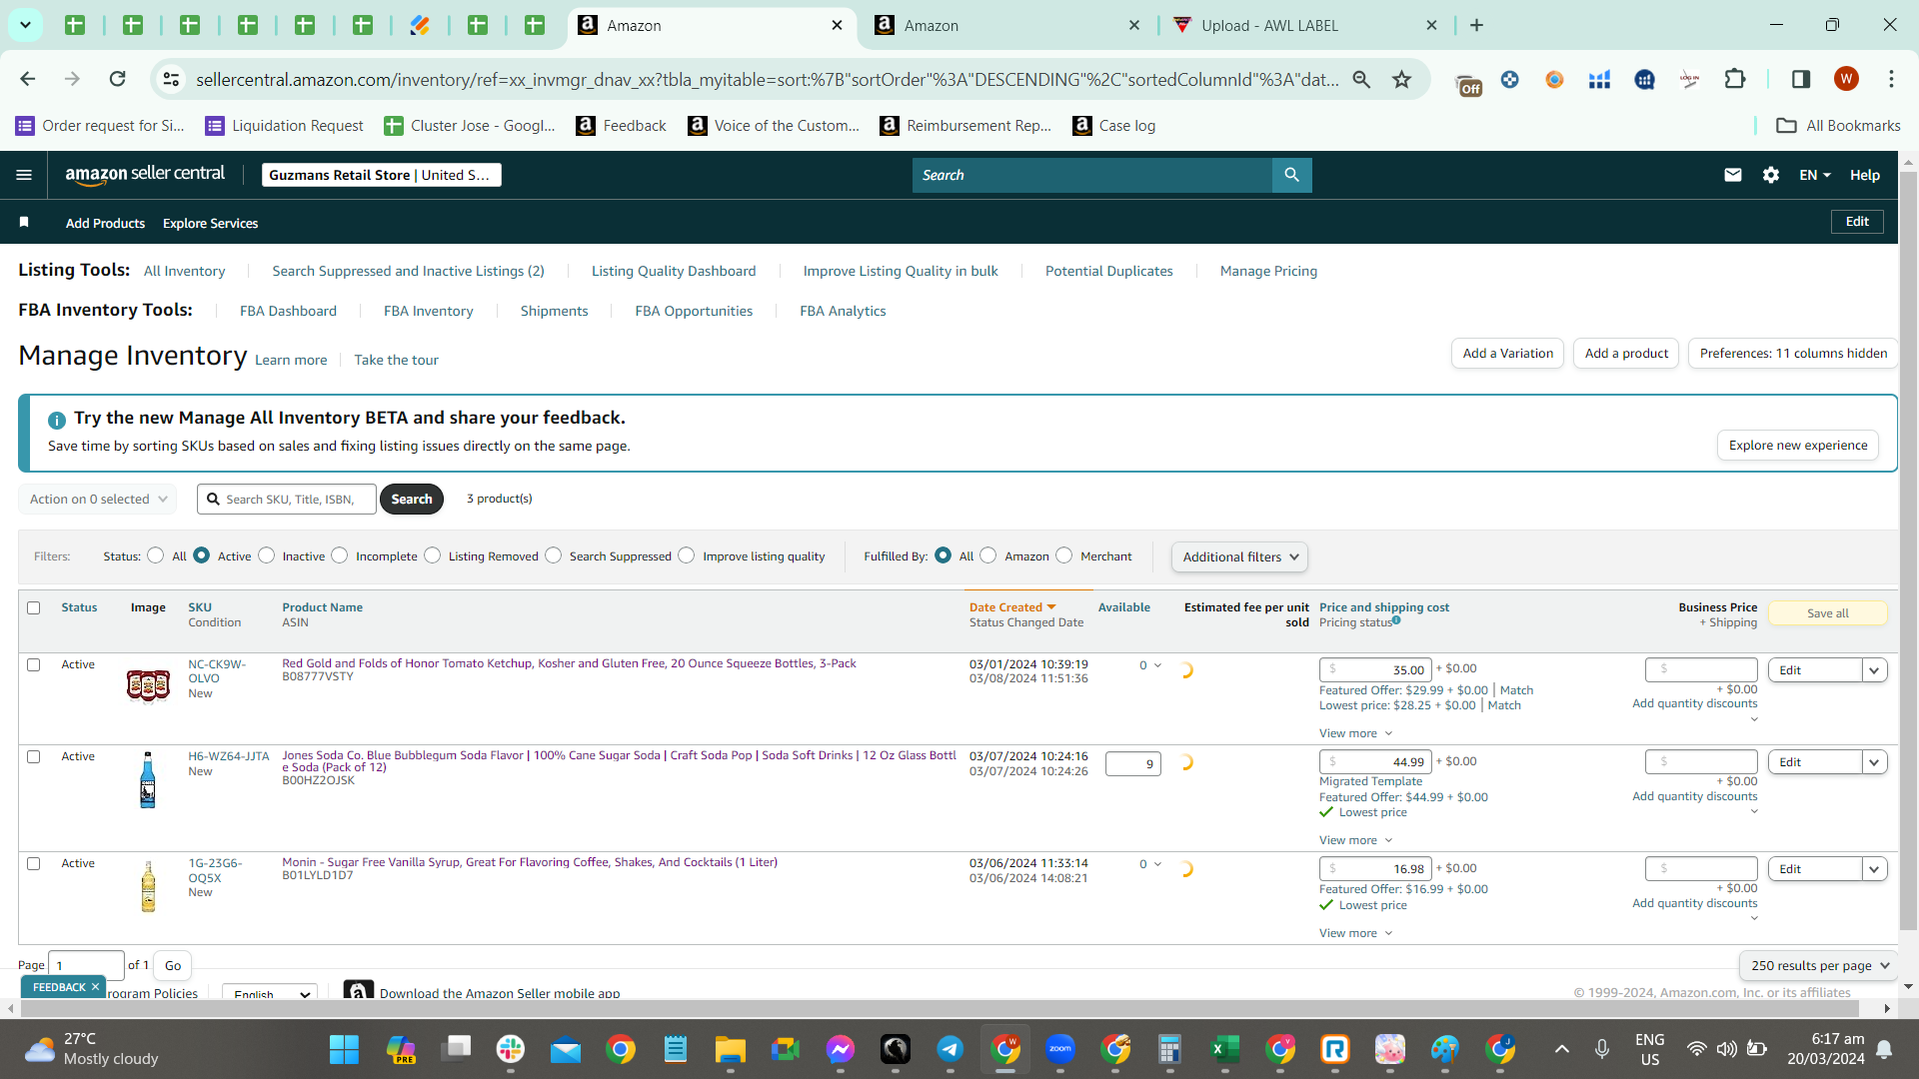Reload the page with the refresh icon

point(117,79)
